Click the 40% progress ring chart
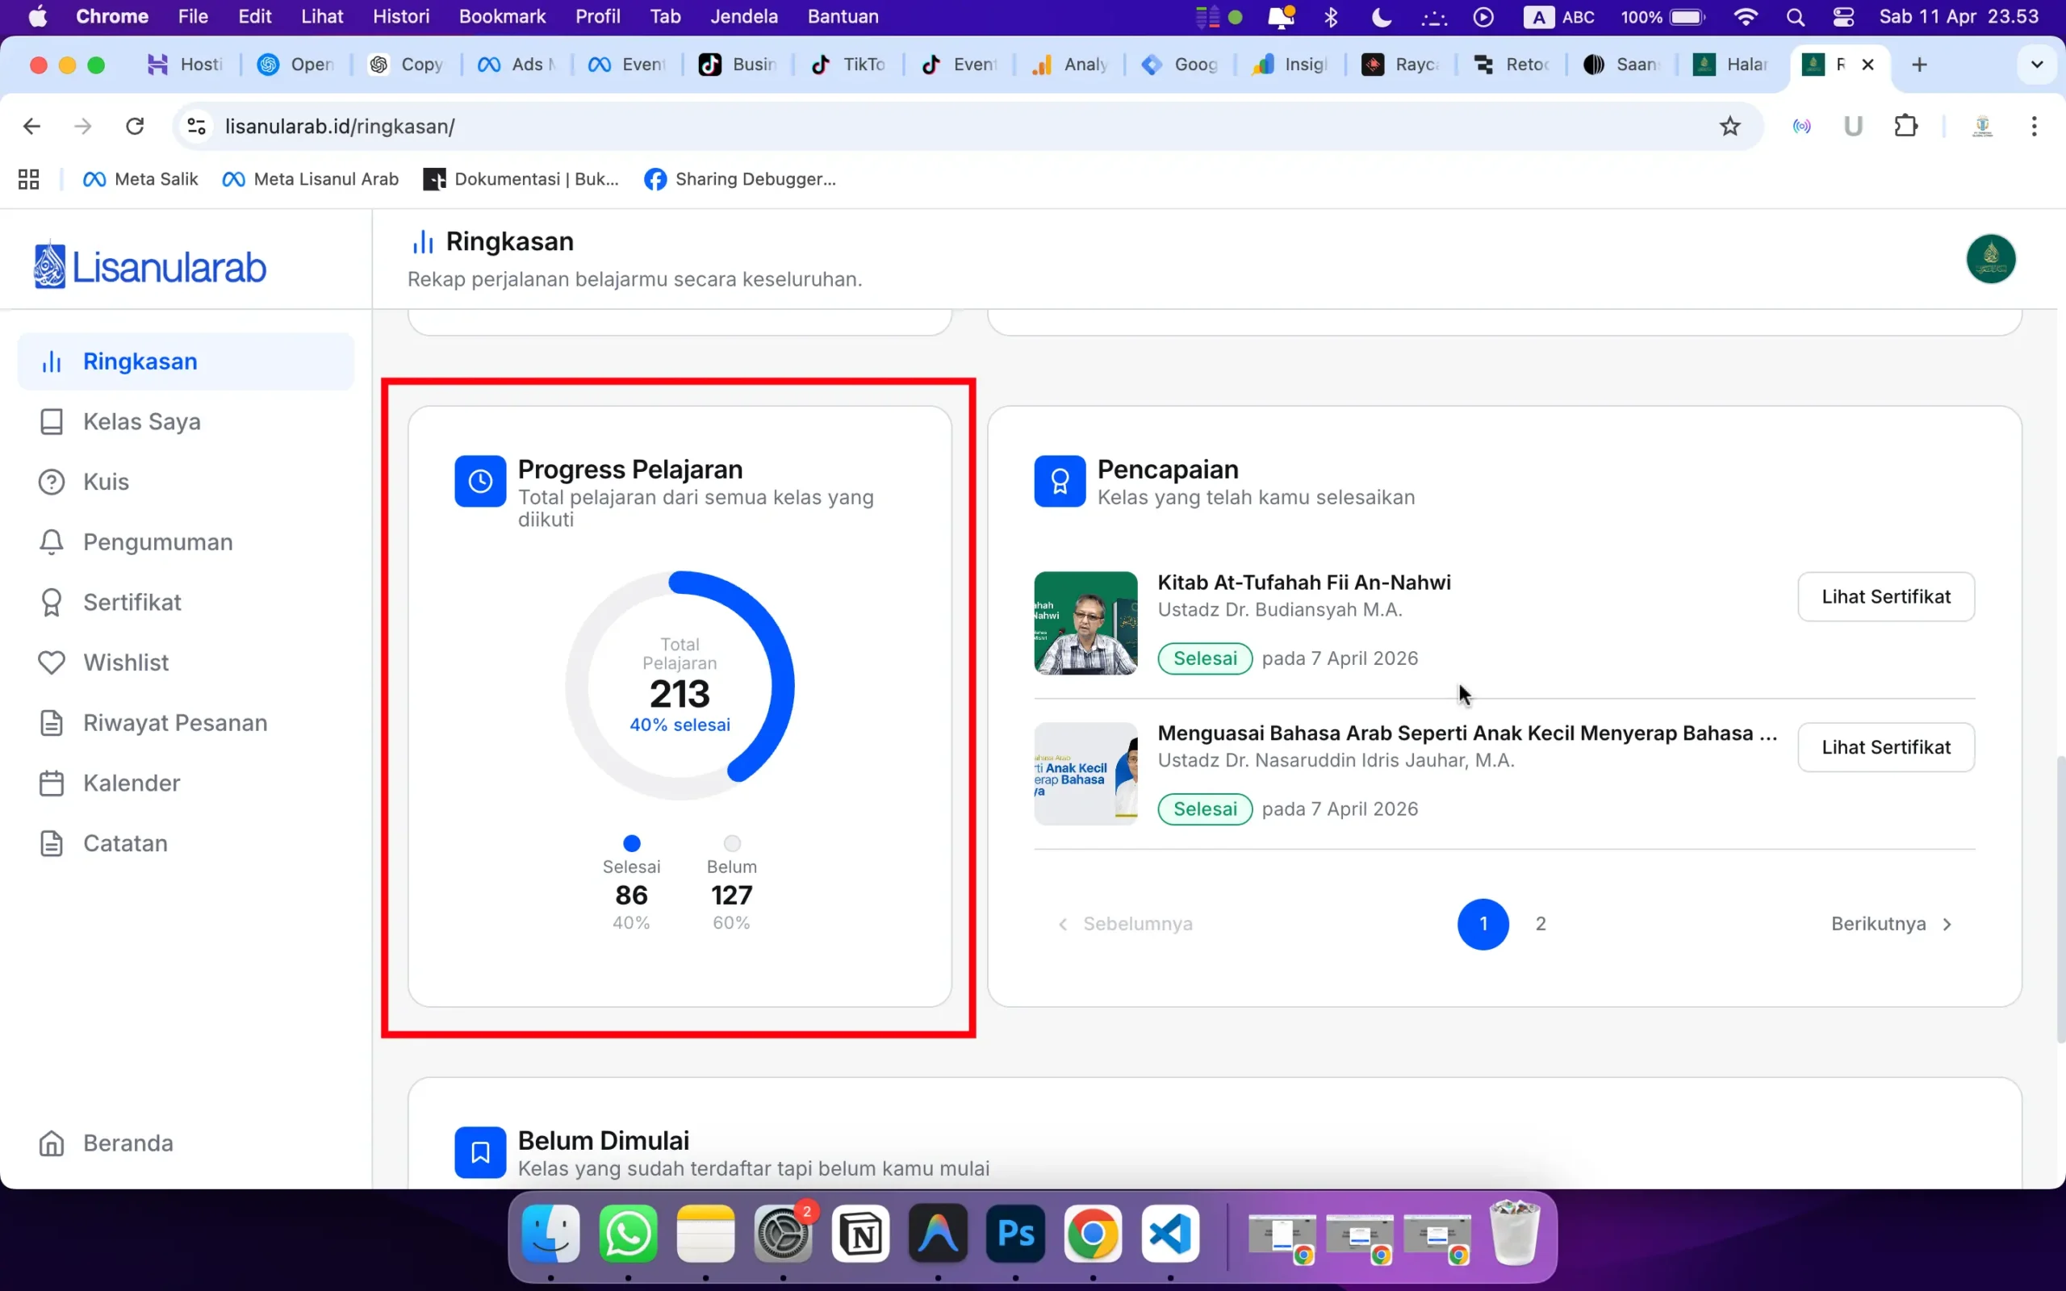The height and width of the screenshot is (1291, 2066). 679,683
